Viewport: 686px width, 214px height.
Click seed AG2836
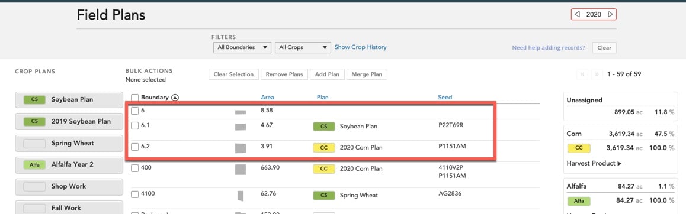pos(450,193)
